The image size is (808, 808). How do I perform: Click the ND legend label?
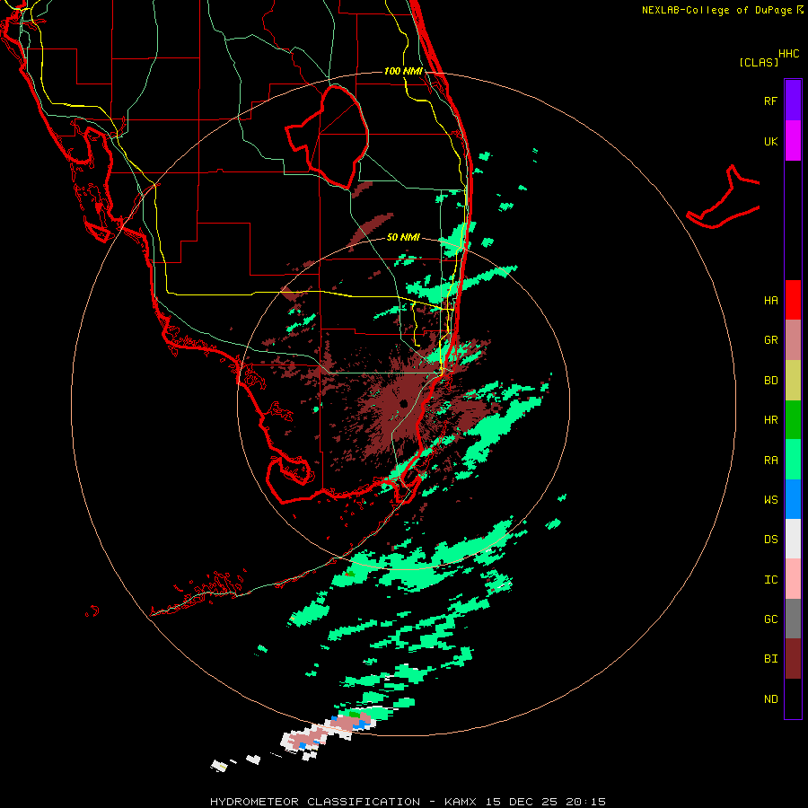pos(770,699)
